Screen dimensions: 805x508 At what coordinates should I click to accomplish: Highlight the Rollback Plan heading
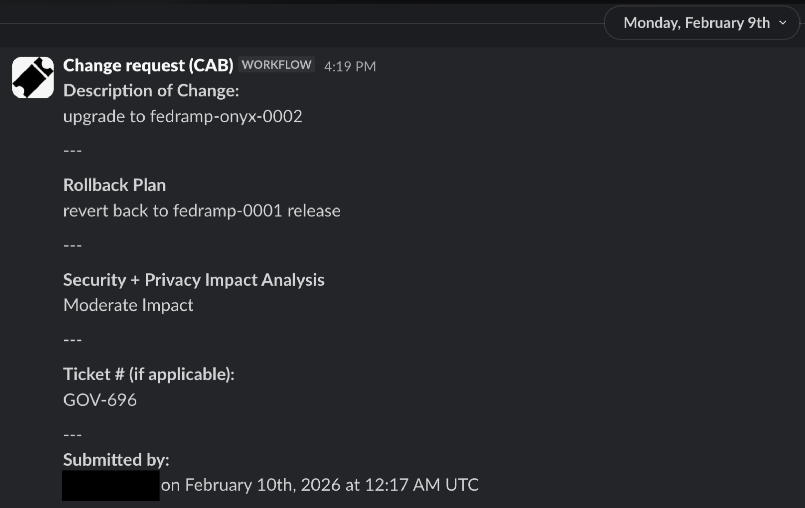[x=115, y=185]
